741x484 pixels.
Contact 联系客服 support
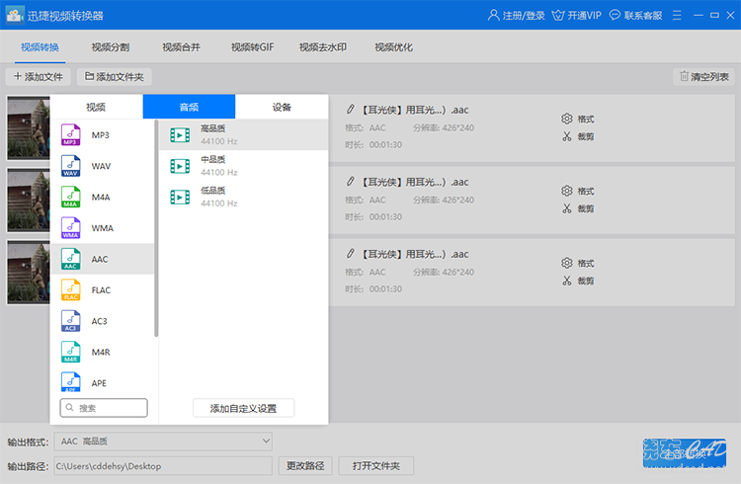click(635, 16)
